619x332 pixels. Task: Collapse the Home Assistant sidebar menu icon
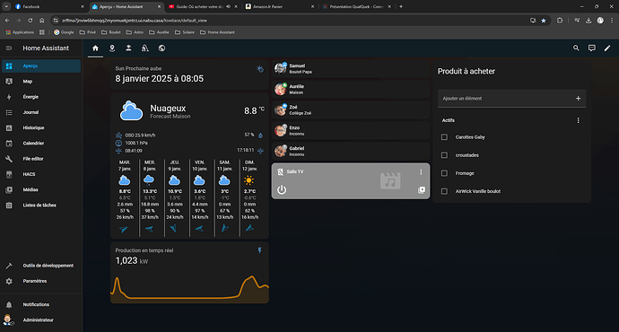click(x=9, y=48)
